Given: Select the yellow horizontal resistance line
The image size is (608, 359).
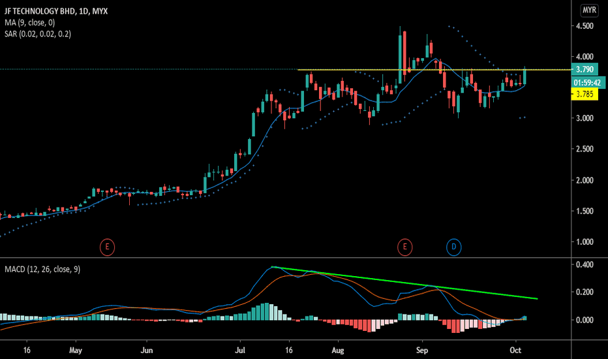Looking at the screenshot, I should [434, 70].
